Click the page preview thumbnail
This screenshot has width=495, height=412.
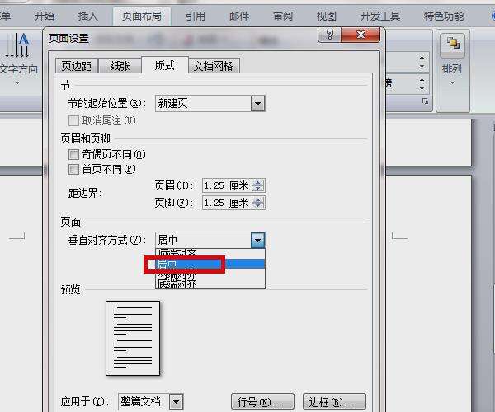(133, 338)
